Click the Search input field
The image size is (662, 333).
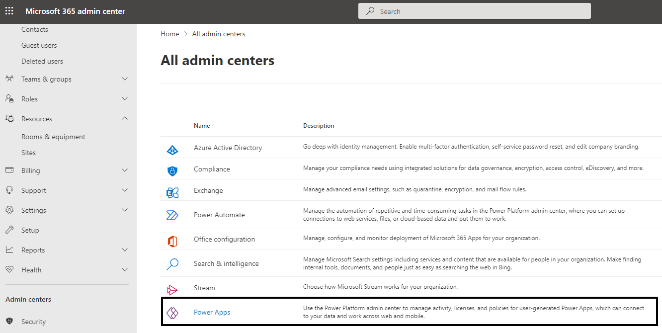[x=474, y=10]
